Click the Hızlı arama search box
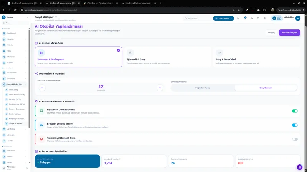Screen dimensions: 307x172 point(197,18)
